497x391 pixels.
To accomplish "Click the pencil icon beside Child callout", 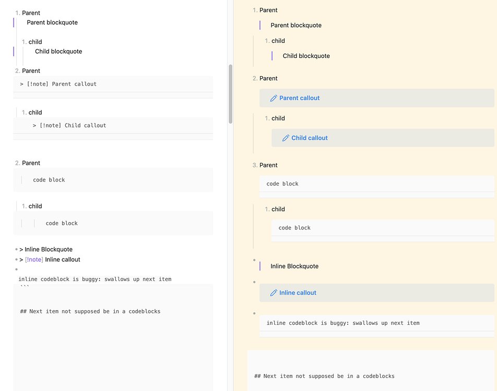I will tap(286, 138).
